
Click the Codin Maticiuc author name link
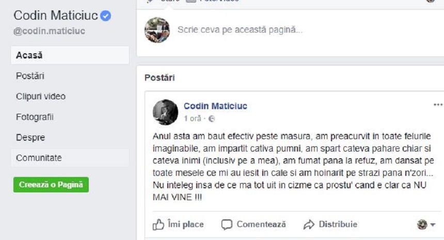point(215,106)
